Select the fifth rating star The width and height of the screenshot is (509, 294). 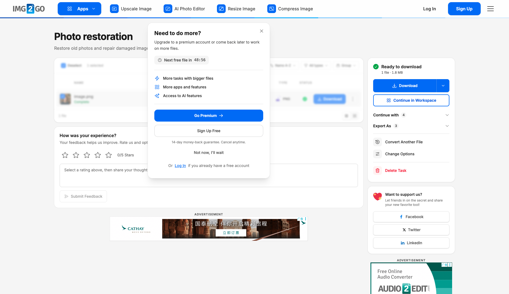coord(109,155)
